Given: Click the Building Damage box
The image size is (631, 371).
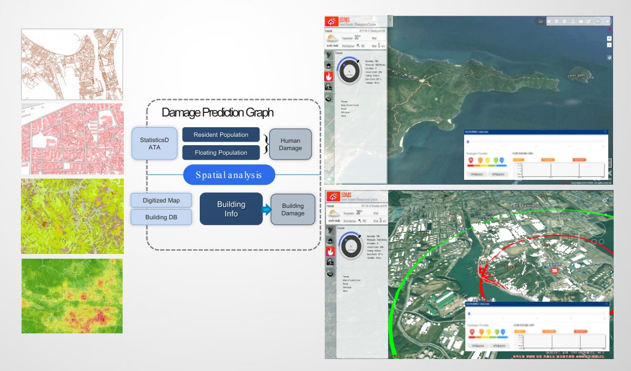Looking at the screenshot, I should 293,210.
